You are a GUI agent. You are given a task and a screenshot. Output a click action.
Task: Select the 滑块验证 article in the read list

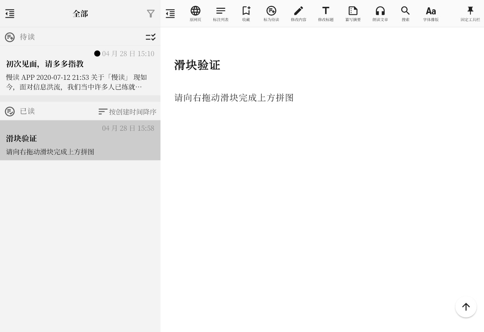coord(80,140)
